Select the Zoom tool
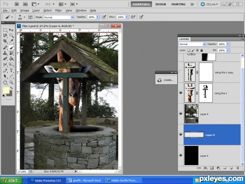245x184 pixels. click(11, 82)
